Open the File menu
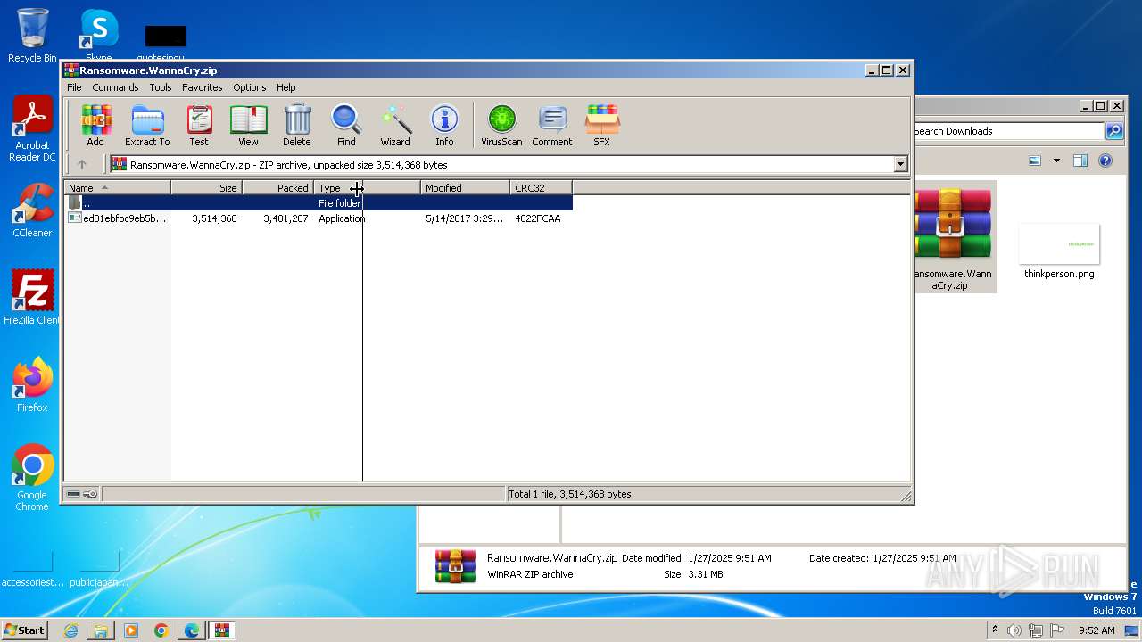 tap(74, 87)
